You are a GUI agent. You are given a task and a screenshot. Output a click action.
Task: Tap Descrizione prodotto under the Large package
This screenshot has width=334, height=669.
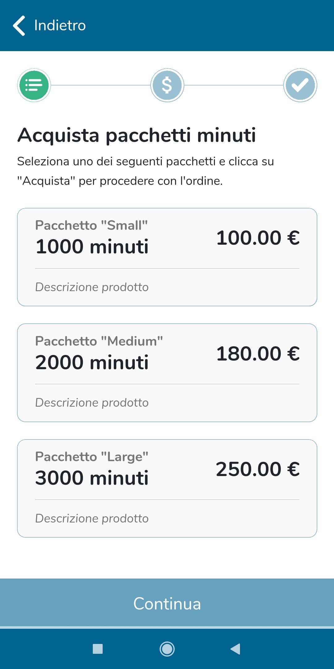92,518
